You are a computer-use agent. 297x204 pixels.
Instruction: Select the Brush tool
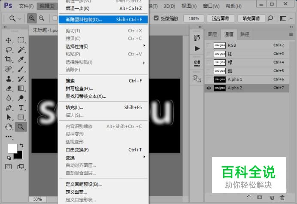[x=21, y=69]
